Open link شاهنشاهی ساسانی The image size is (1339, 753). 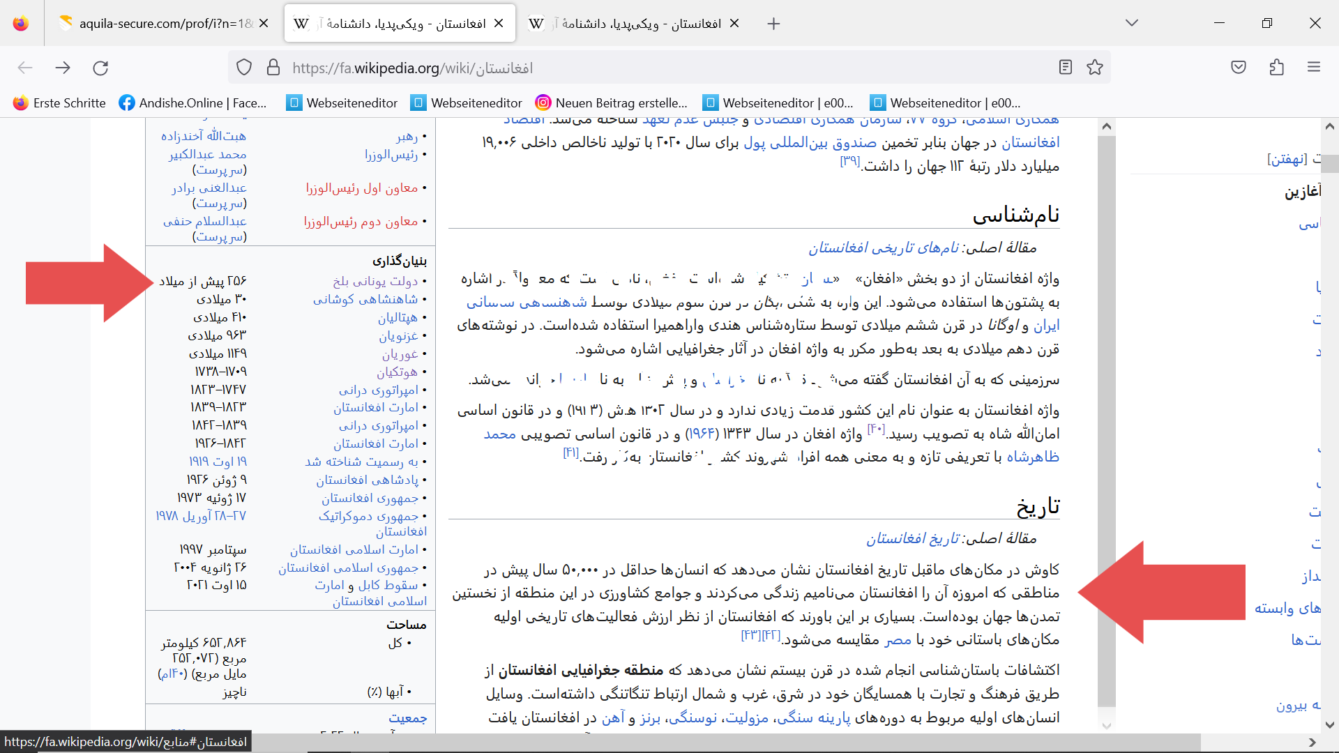[x=527, y=303]
